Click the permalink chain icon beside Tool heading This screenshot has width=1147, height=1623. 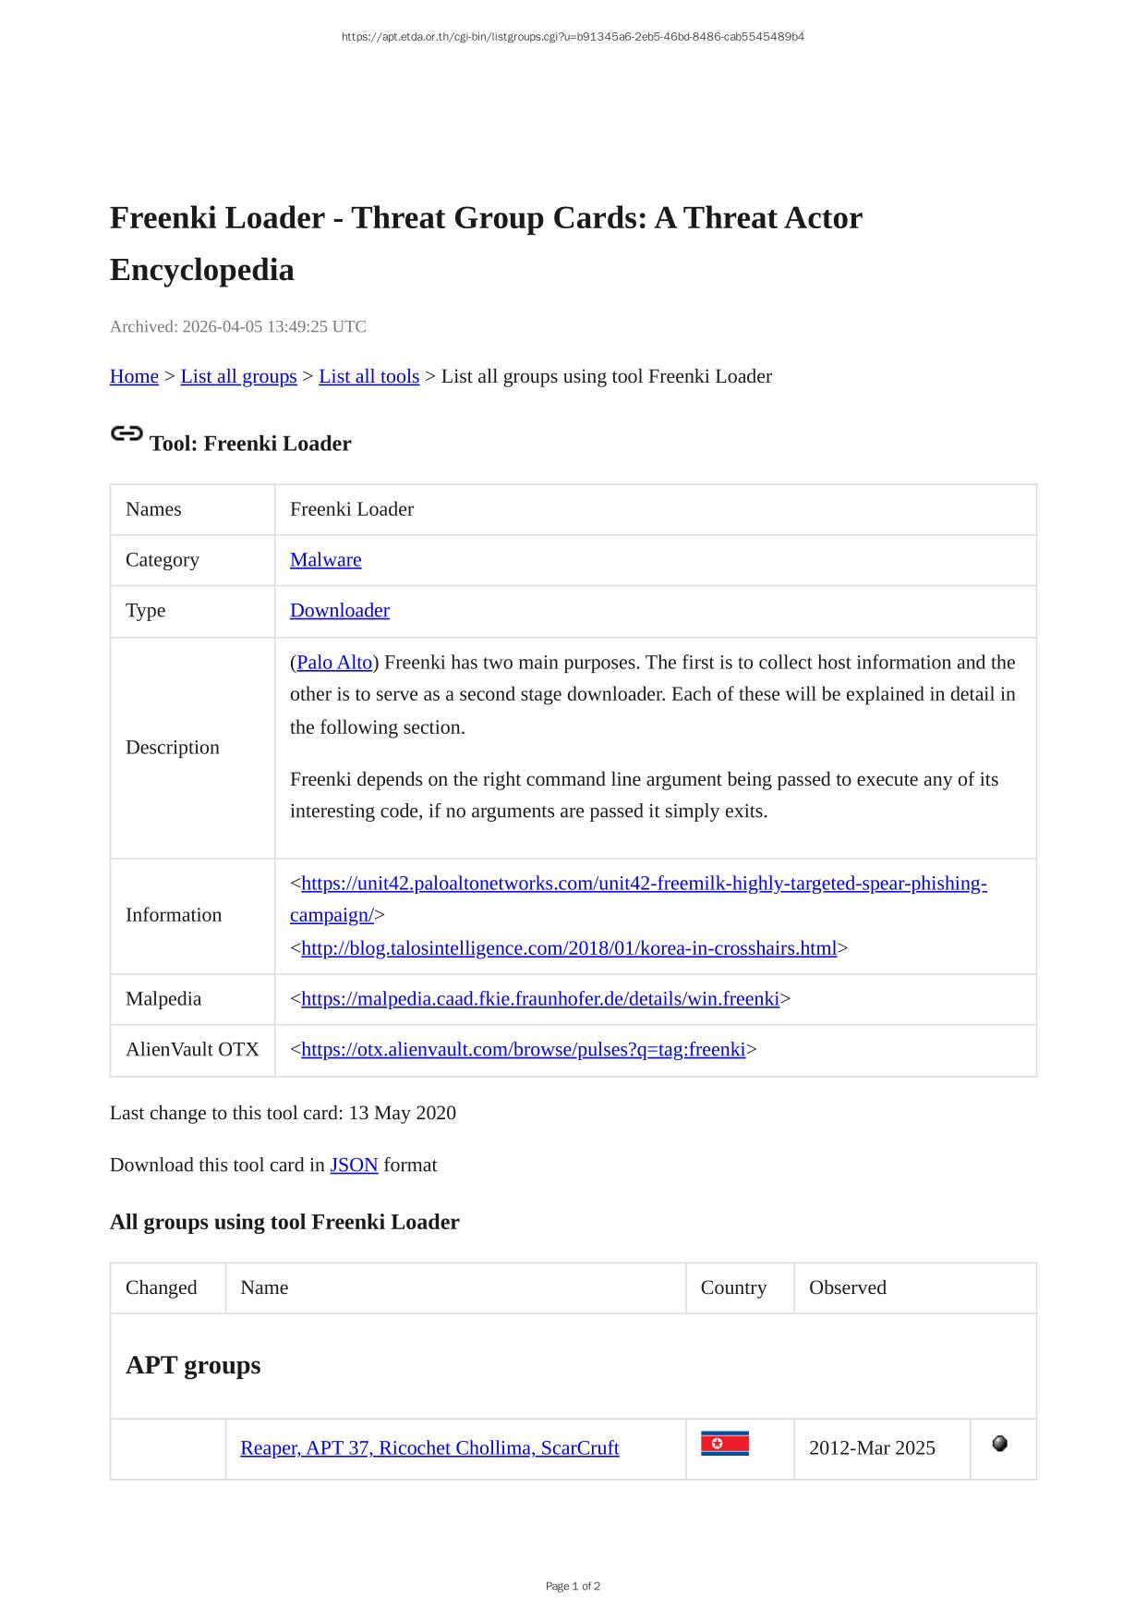(x=127, y=433)
